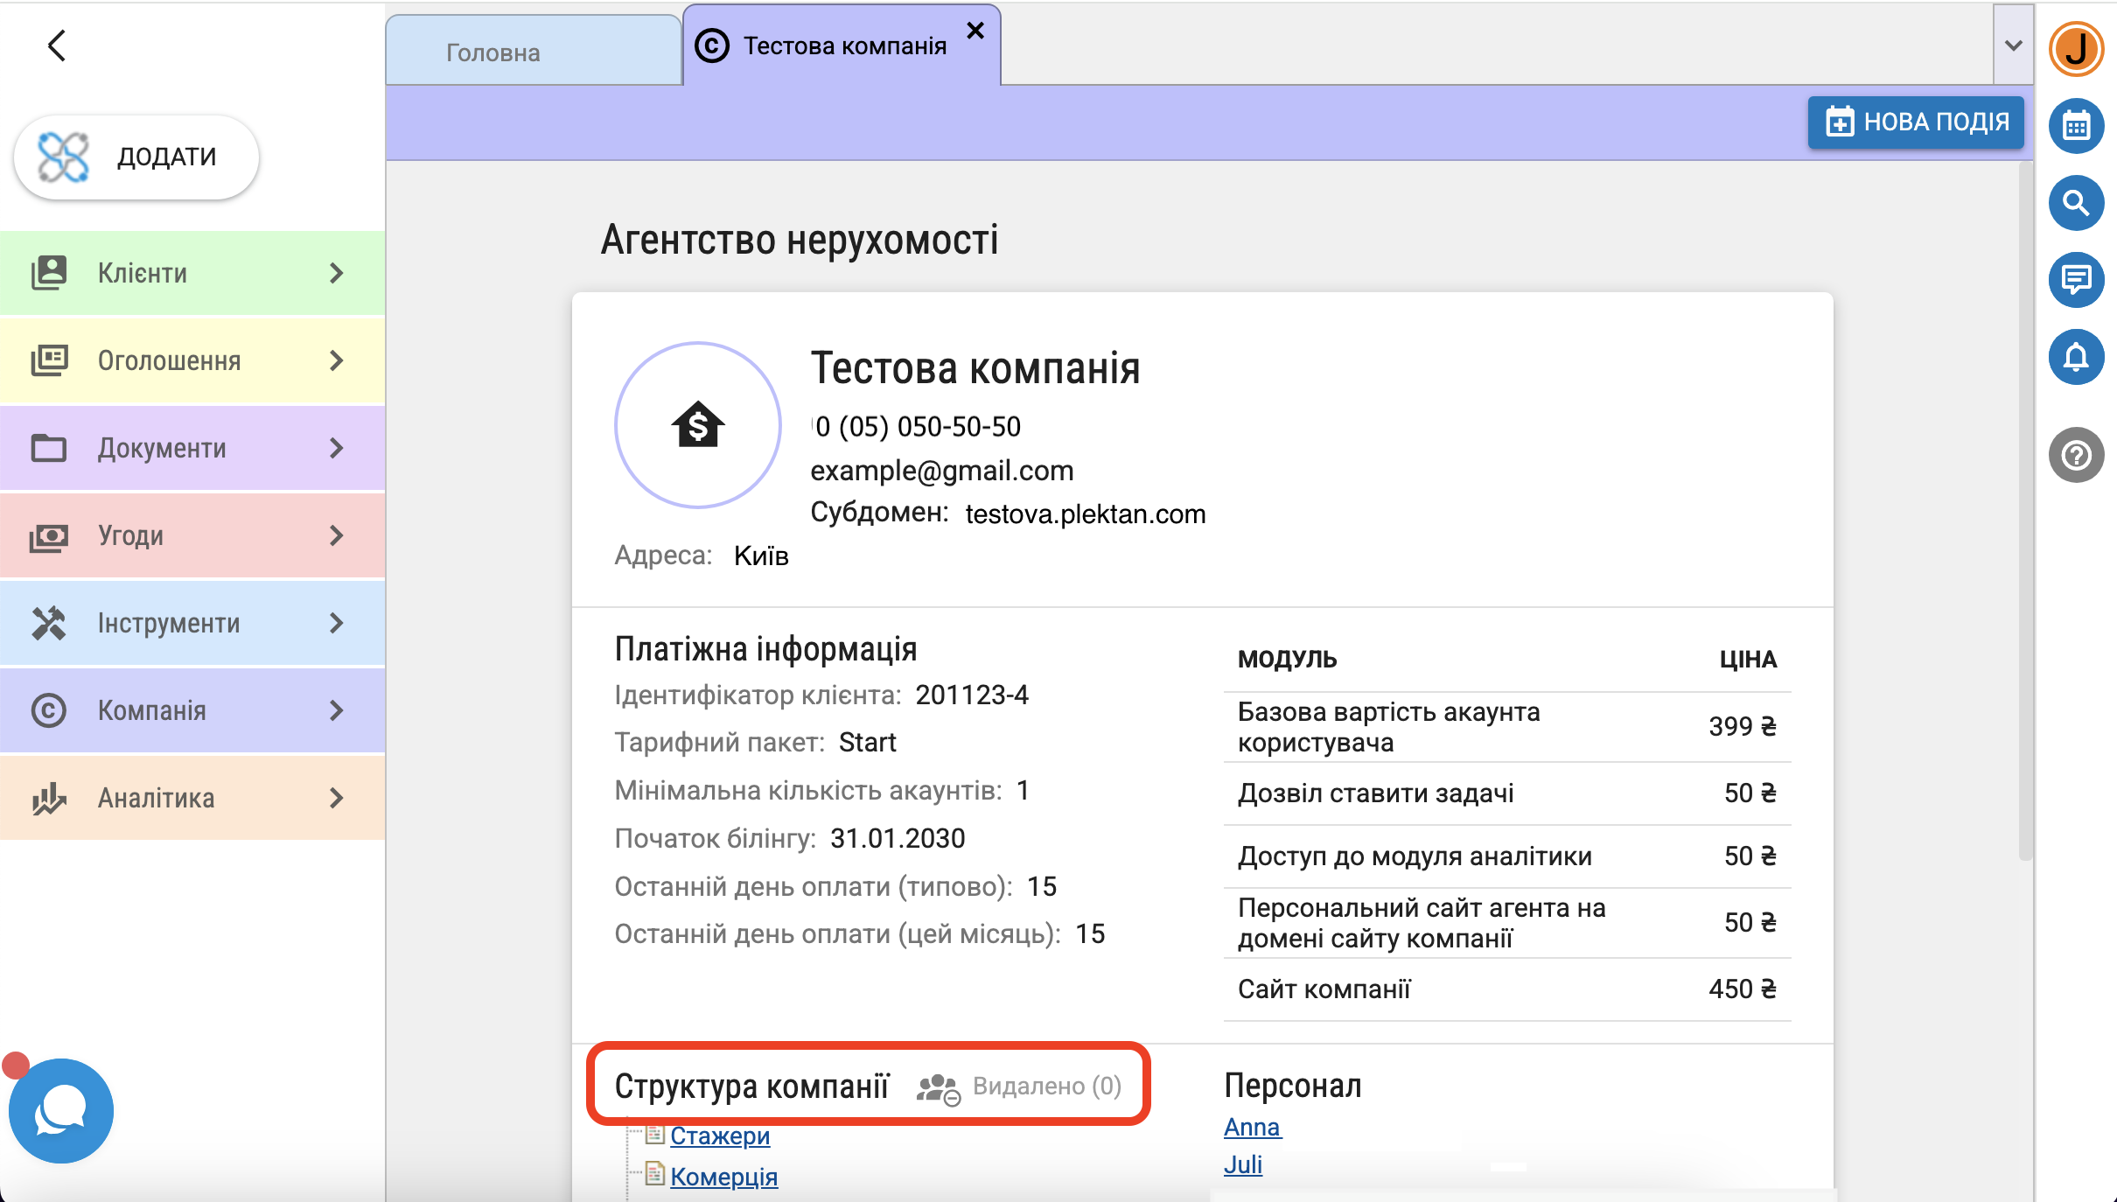Viewport: 2117px width, 1202px height.
Task: Click the help question mark icon
Action: point(2076,455)
